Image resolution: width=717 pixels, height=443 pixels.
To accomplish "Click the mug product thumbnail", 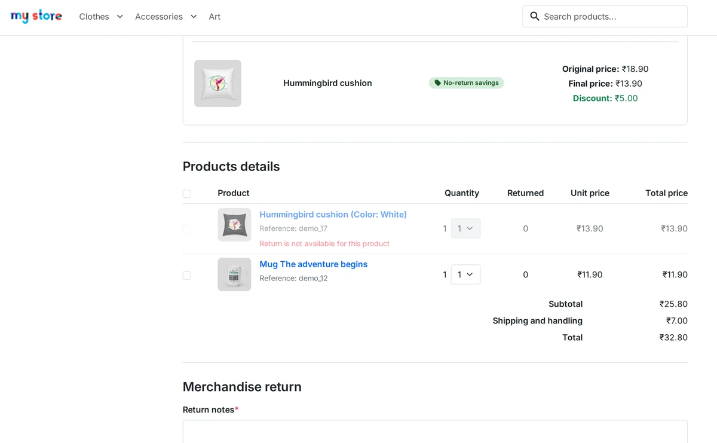I will pyautogui.click(x=234, y=274).
